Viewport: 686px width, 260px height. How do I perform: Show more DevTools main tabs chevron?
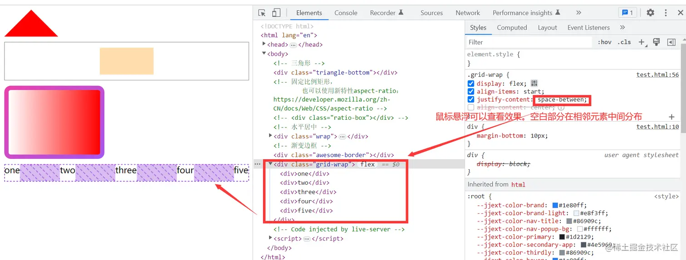[578, 13]
